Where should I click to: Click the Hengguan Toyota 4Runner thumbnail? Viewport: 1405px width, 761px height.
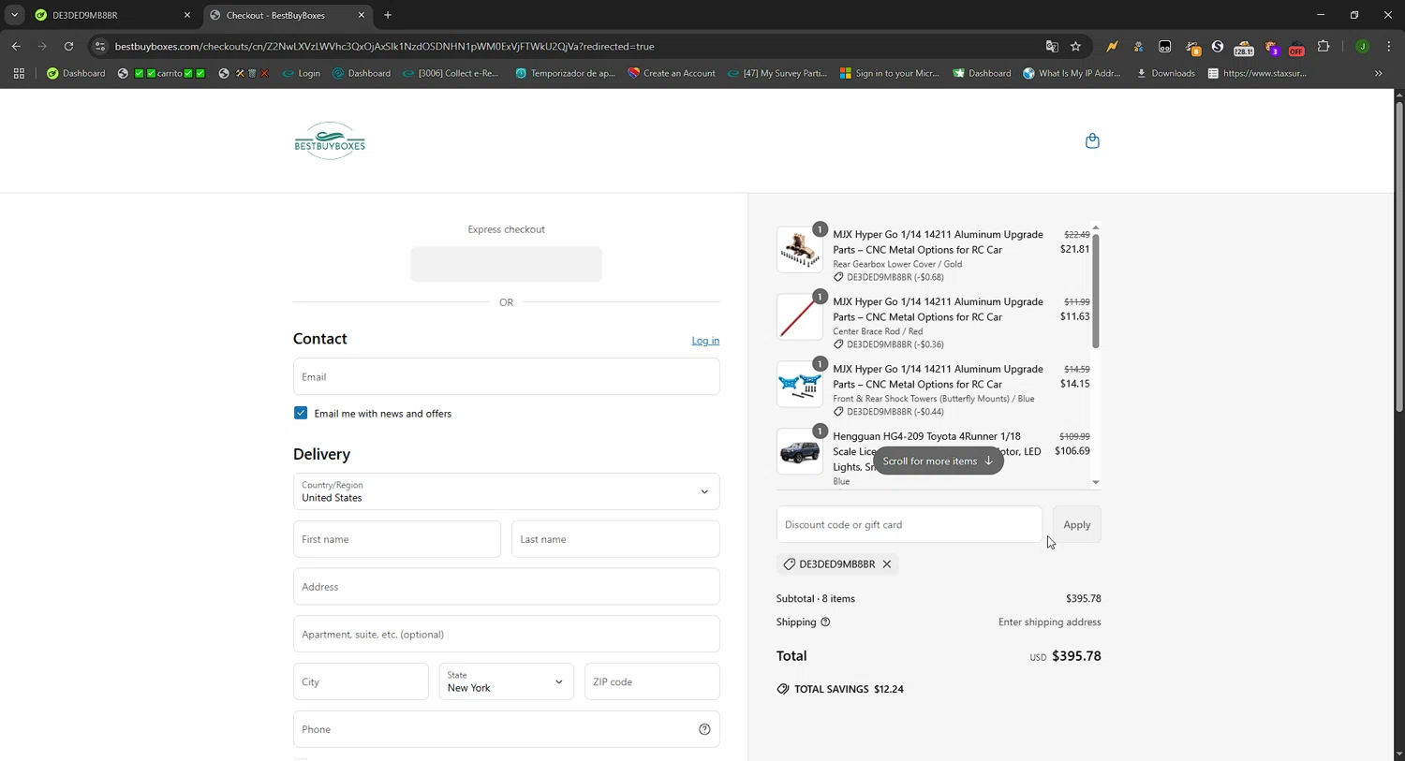click(800, 451)
